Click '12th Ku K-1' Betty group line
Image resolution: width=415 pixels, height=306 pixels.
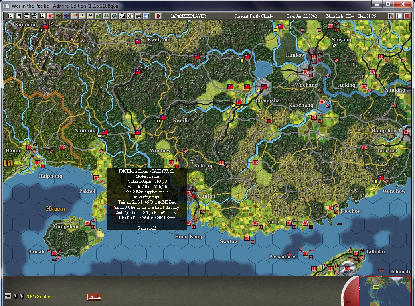point(147,218)
